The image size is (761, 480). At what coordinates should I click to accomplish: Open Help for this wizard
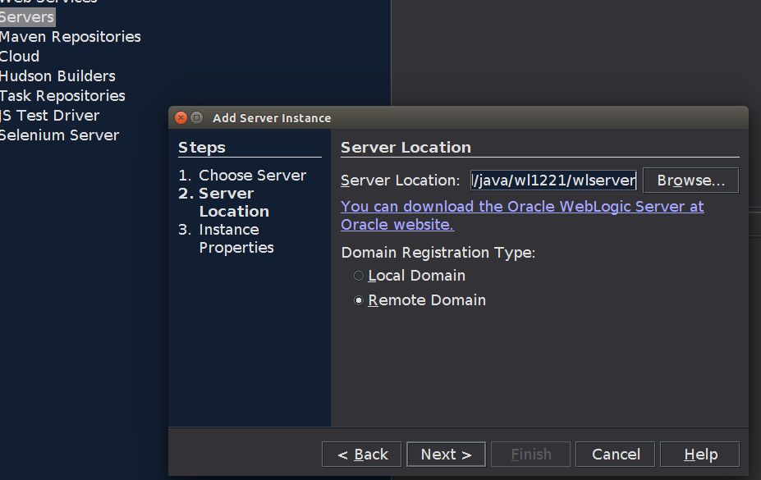[x=700, y=455]
